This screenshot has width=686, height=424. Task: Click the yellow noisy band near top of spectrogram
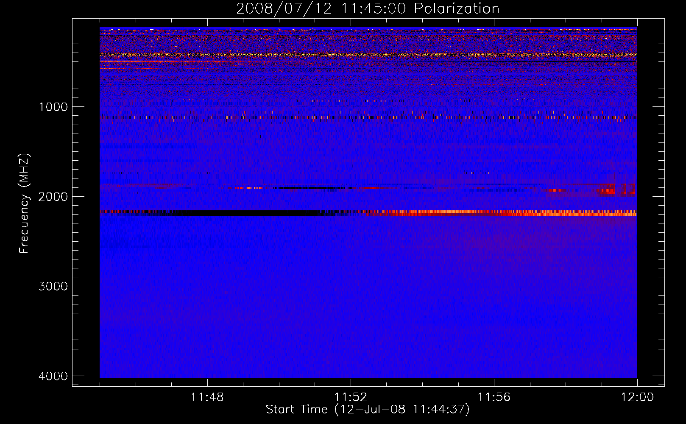(368, 55)
